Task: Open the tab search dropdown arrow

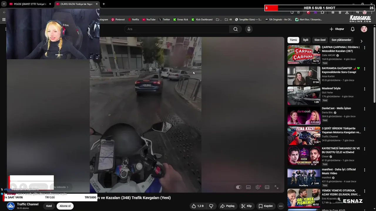Action: pos(4,4)
